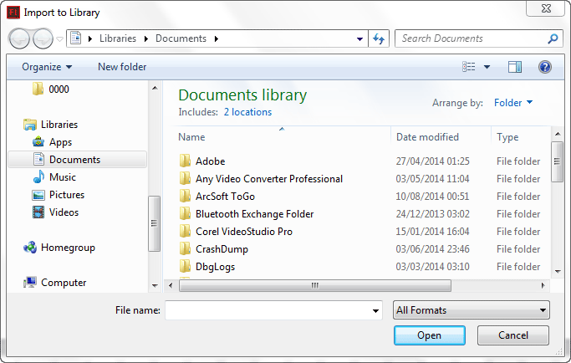The image size is (571, 363).
Task: Click the Help question mark icon
Action: [545, 67]
